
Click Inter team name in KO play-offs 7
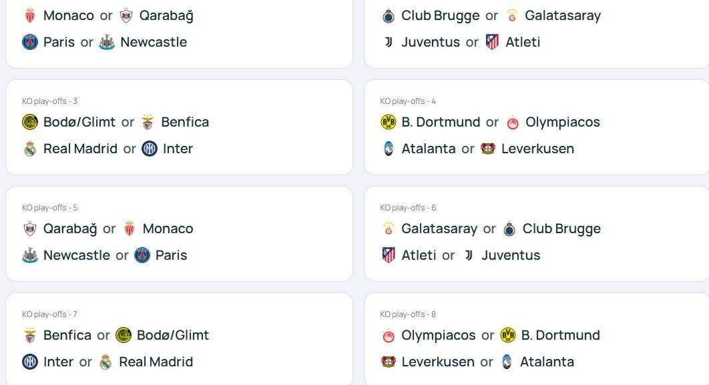pyautogui.click(x=58, y=362)
